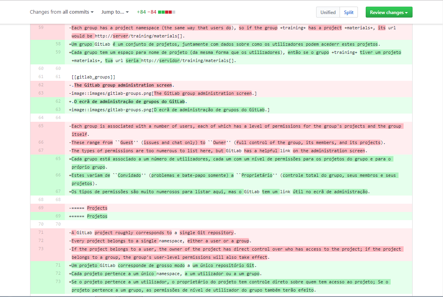Click the '[[gitlab_groups]]' line text
The image size is (443, 297).
pyautogui.click(x=93, y=77)
